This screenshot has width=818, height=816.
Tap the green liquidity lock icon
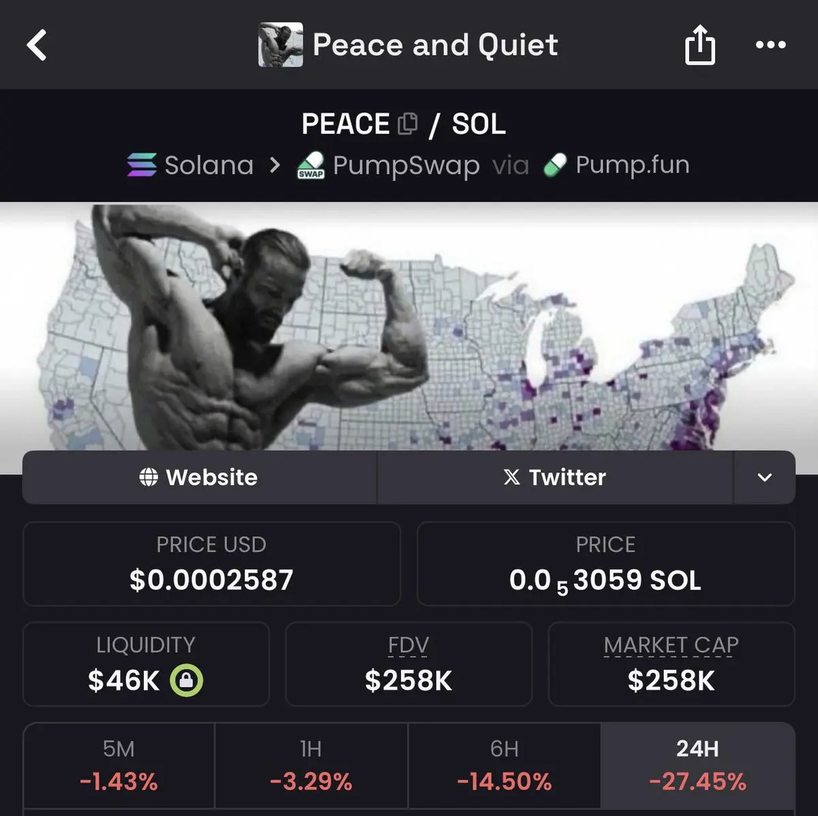point(186,680)
